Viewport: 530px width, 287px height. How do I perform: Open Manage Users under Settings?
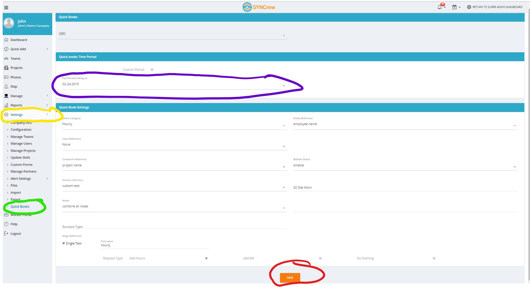click(x=21, y=143)
